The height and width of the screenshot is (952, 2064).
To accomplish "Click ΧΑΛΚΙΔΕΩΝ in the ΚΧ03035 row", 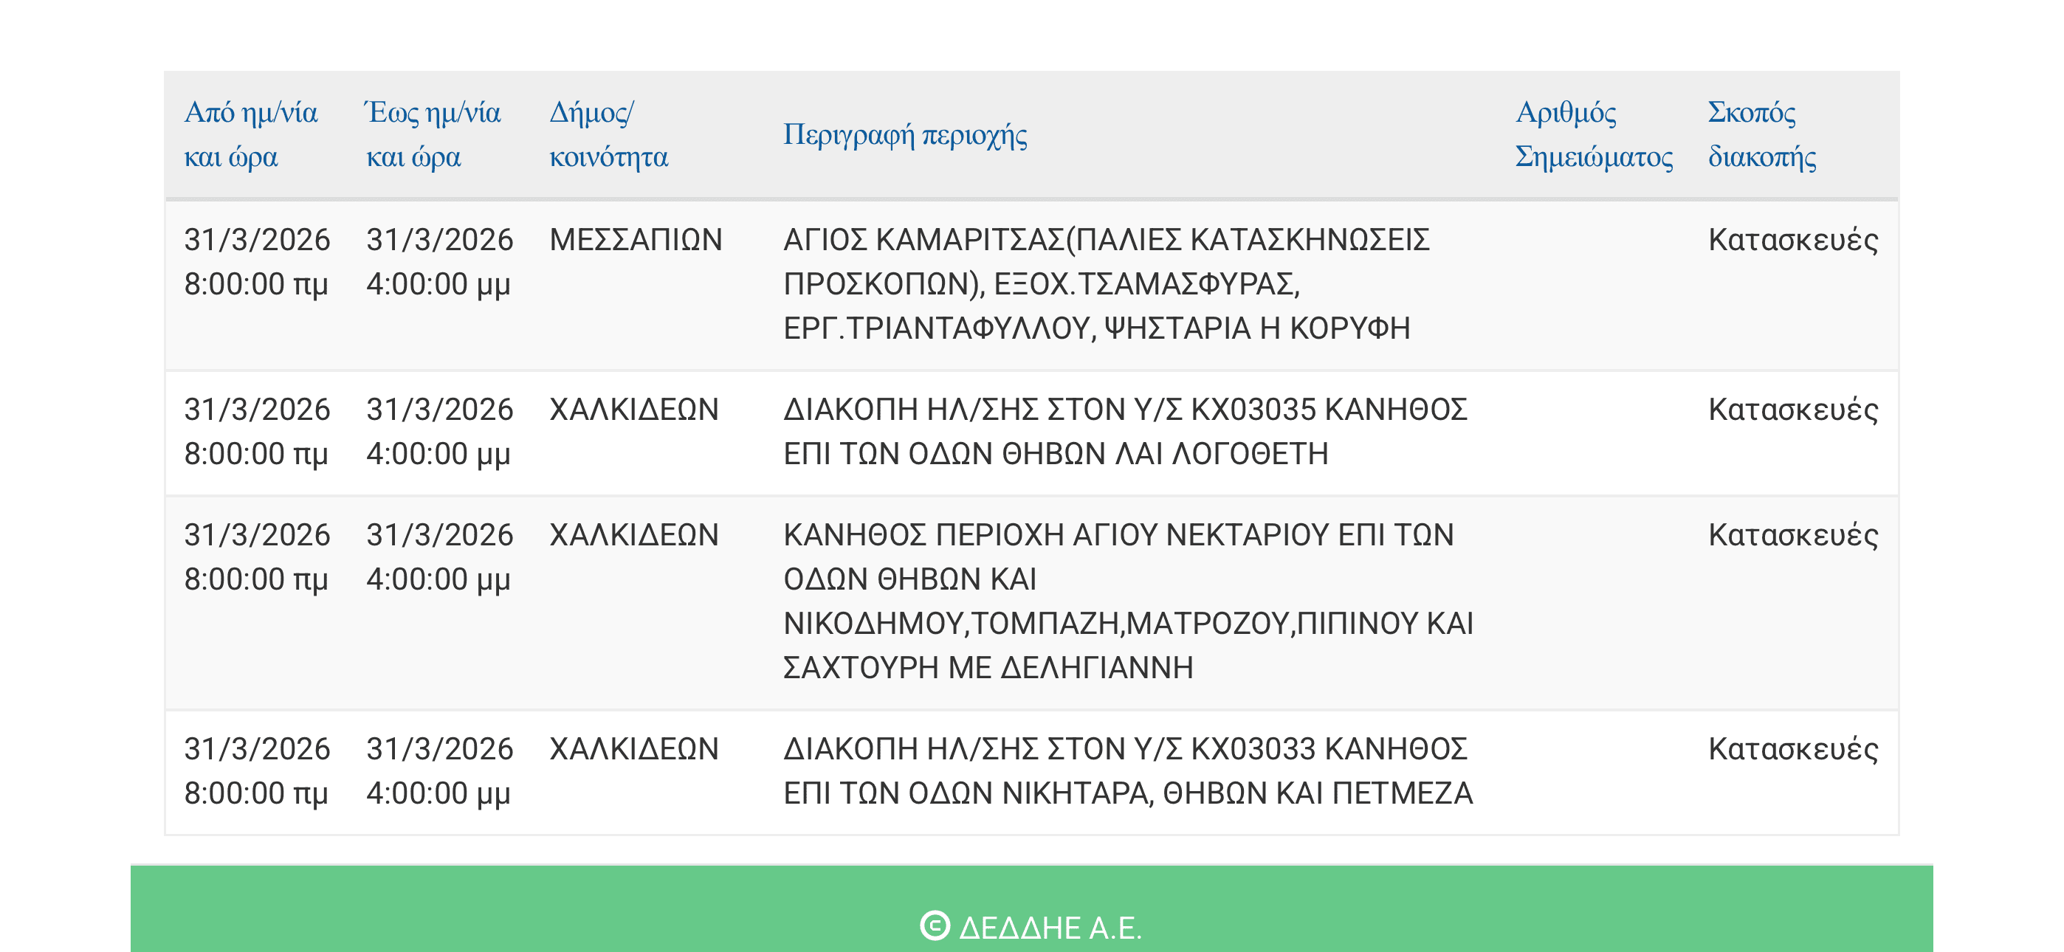I will point(634,410).
